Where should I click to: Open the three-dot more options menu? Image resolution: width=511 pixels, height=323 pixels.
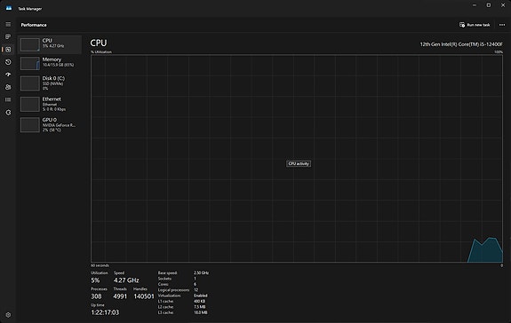[x=502, y=25]
